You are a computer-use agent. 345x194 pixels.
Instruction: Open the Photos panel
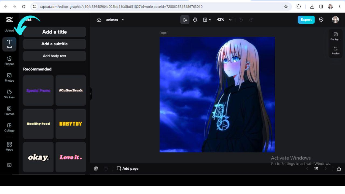coord(9,77)
